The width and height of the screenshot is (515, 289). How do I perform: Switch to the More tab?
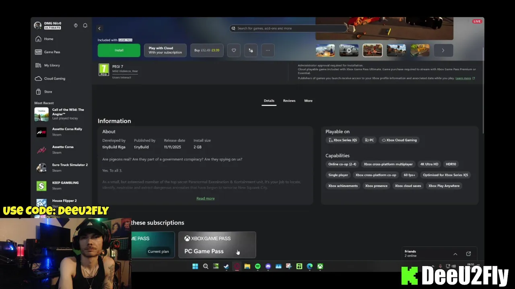click(308, 101)
